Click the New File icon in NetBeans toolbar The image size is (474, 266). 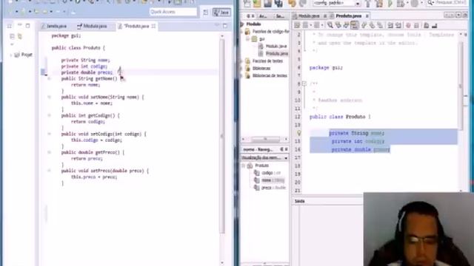(x=247, y=3)
